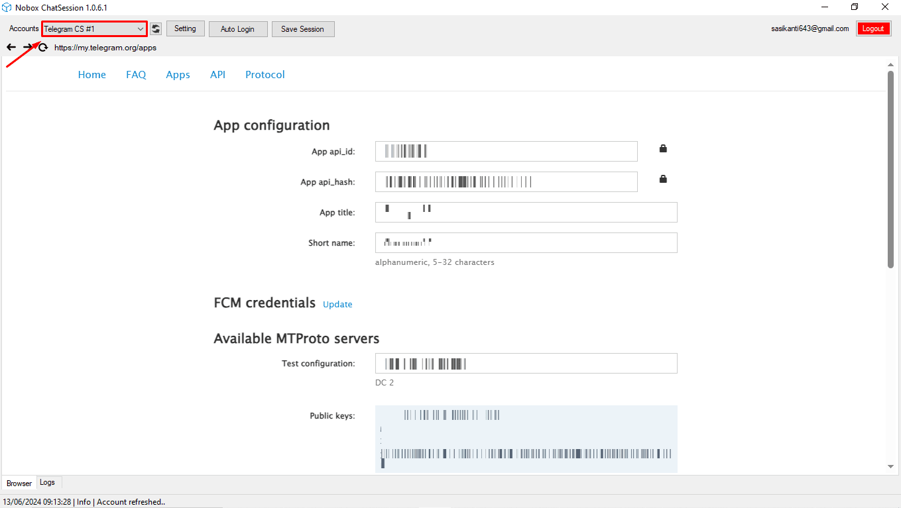Click the Protocol navigation link

(x=265, y=74)
